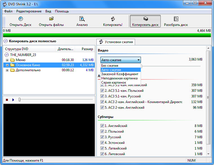
Task: Sort by Структура DVD column header
Action: point(29,49)
